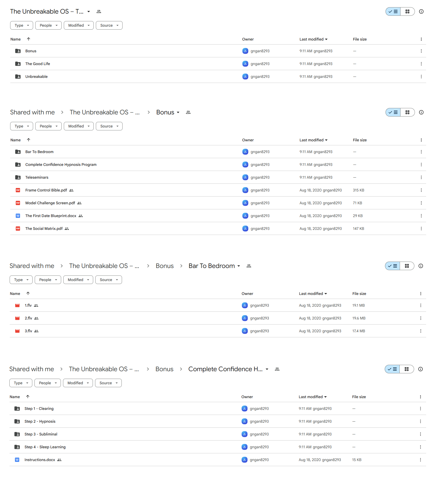Click the shared people icon next to Bonus title

pos(188,112)
